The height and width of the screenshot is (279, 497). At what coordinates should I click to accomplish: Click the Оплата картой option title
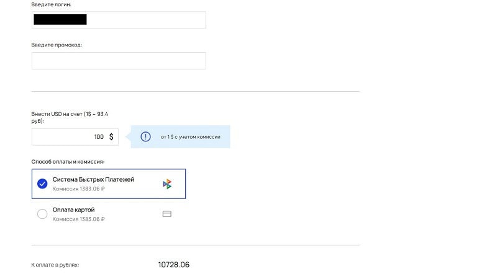pyautogui.click(x=73, y=210)
